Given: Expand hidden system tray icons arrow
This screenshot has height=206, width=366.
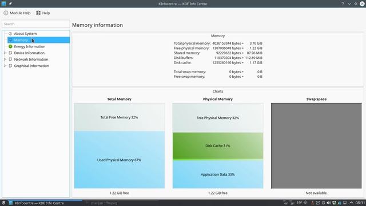Looking at the screenshot, I should [351, 203].
